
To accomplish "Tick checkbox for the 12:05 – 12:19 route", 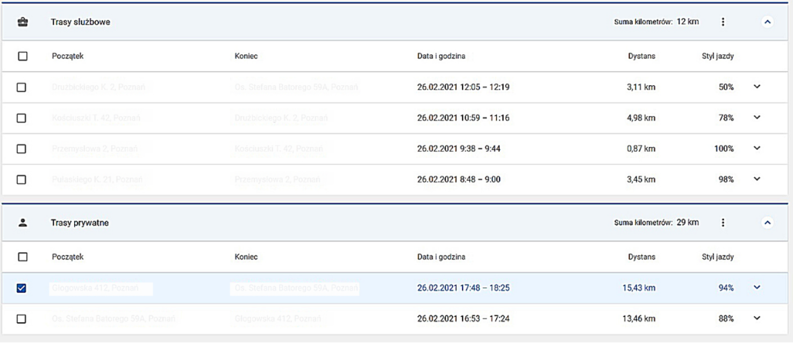I will click(22, 87).
